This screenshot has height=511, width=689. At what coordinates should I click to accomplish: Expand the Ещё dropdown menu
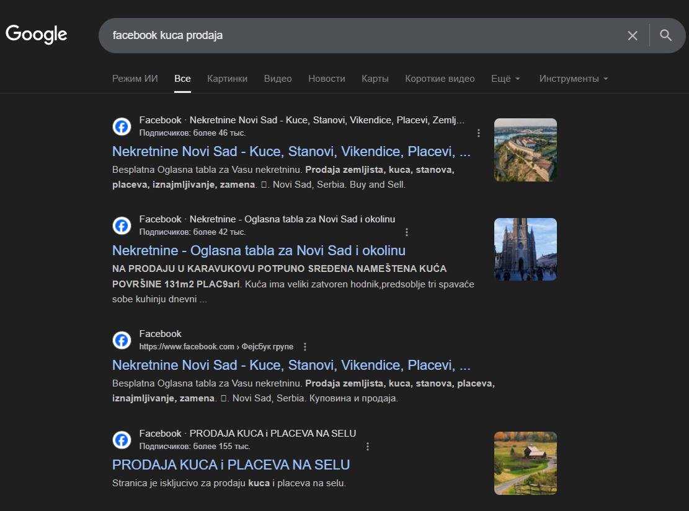(x=505, y=79)
